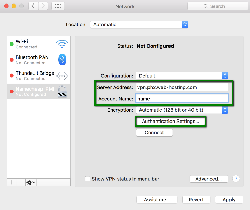Add a new network service with plus
Viewport: 250px width, 210px height.
pos(12,182)
